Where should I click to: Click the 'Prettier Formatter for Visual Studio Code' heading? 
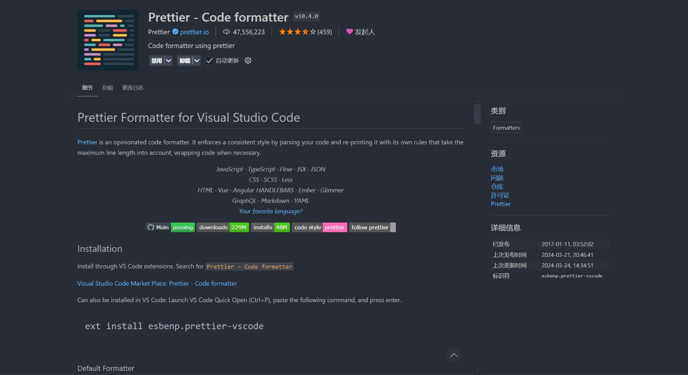[189, 118]
